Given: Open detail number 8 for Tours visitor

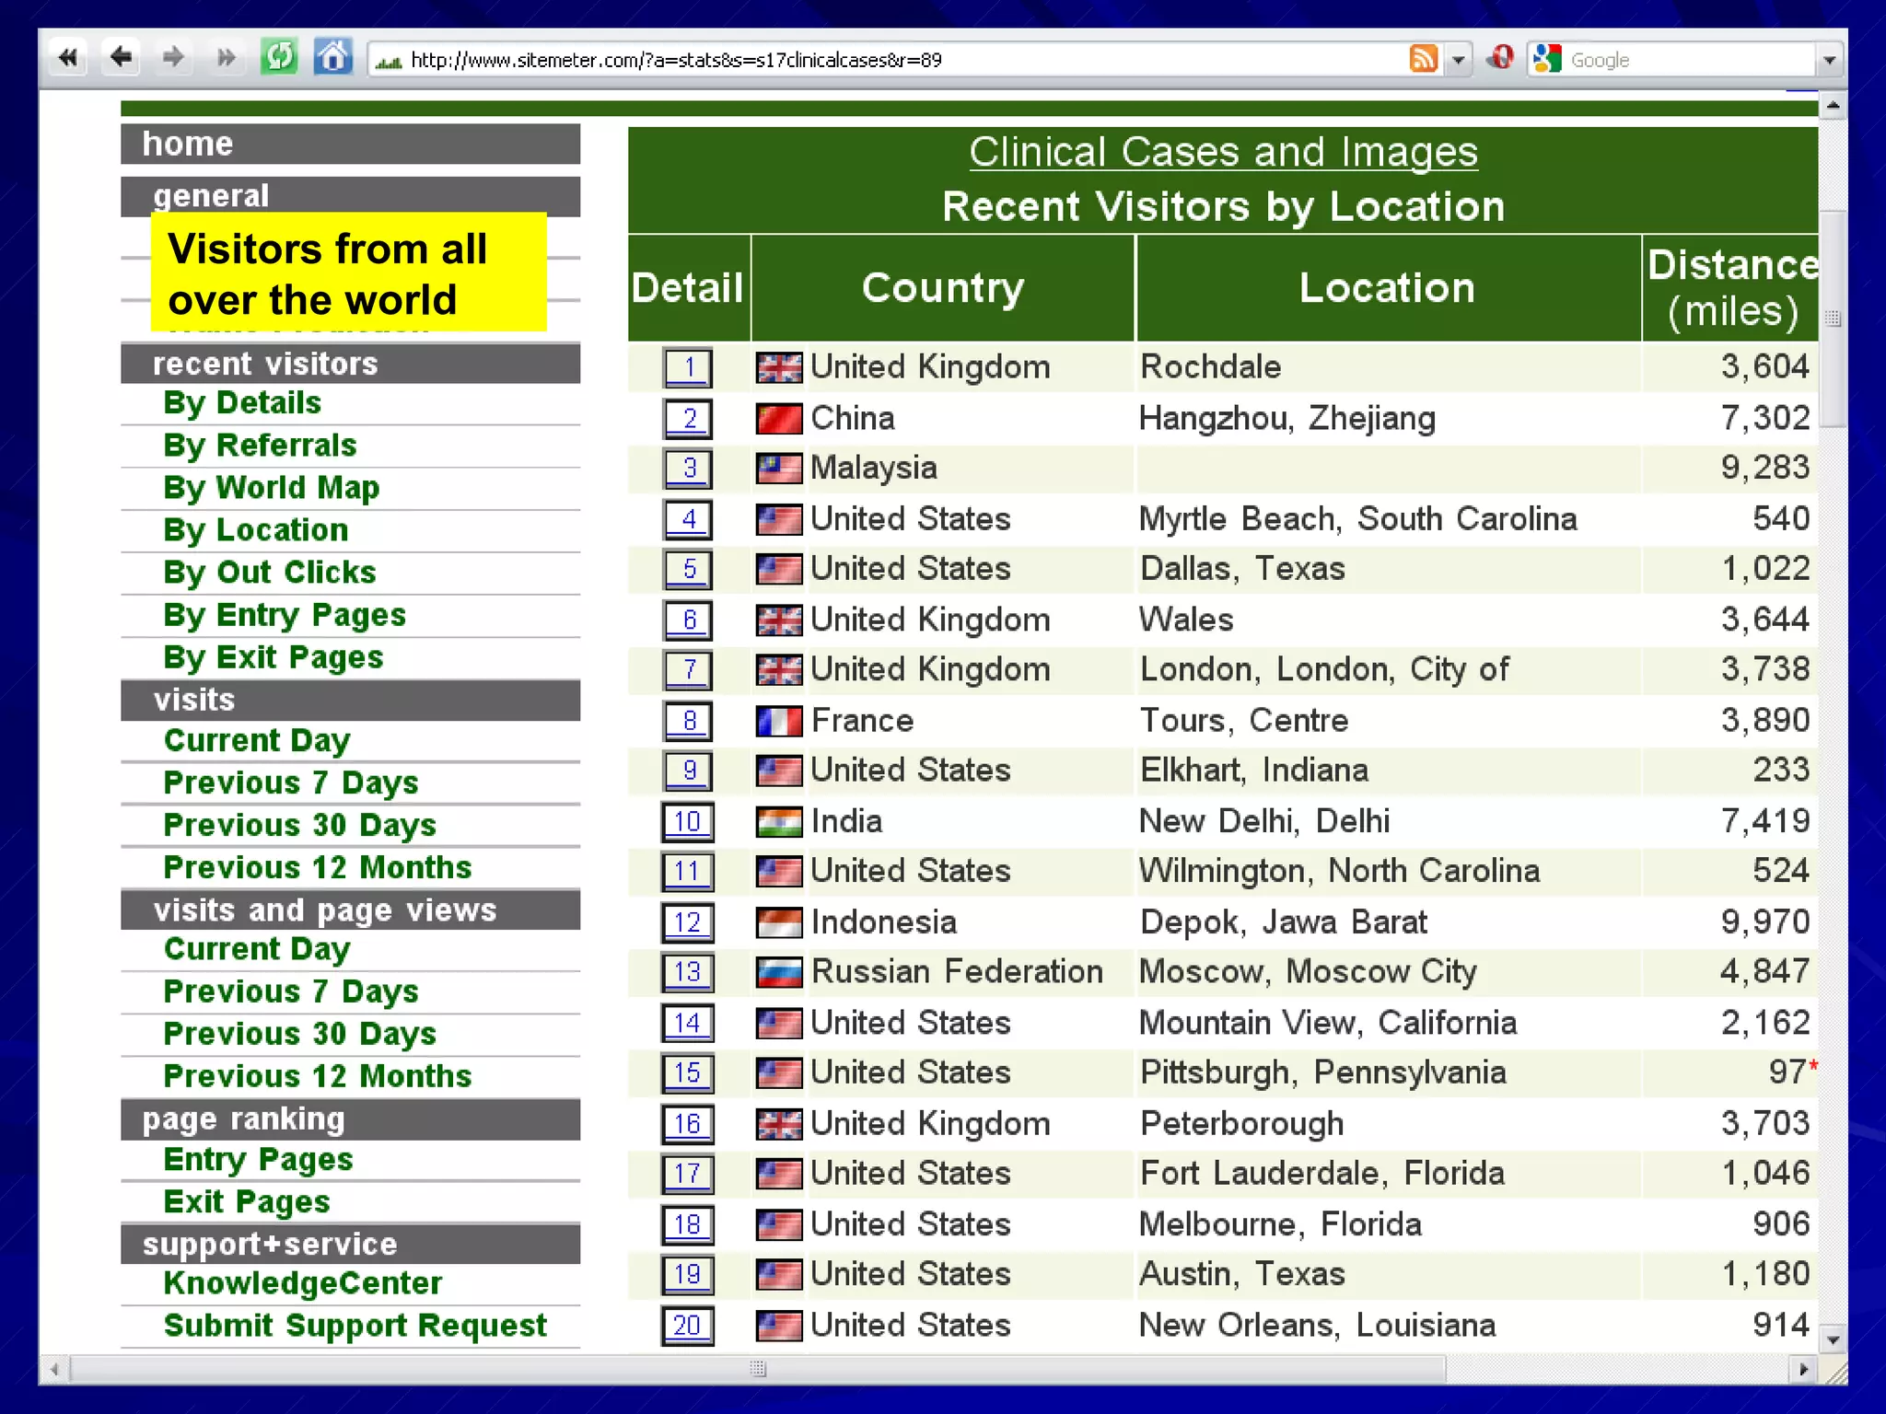Looking at the screenshot, I should click(x=688, y=720).
